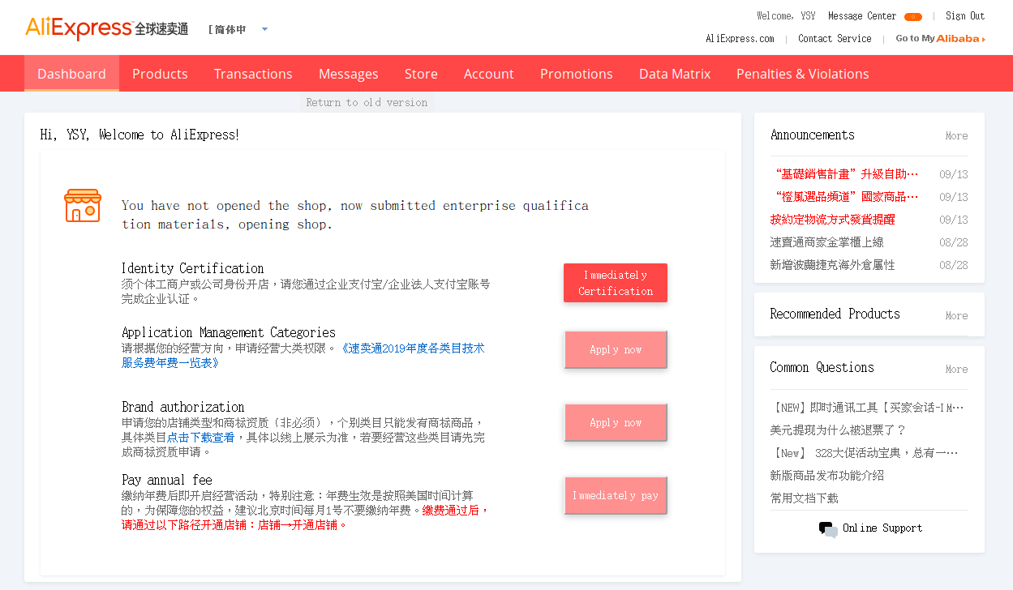Show More Common Questions
The image size is (1013, 590).
(x=956, y=369)
